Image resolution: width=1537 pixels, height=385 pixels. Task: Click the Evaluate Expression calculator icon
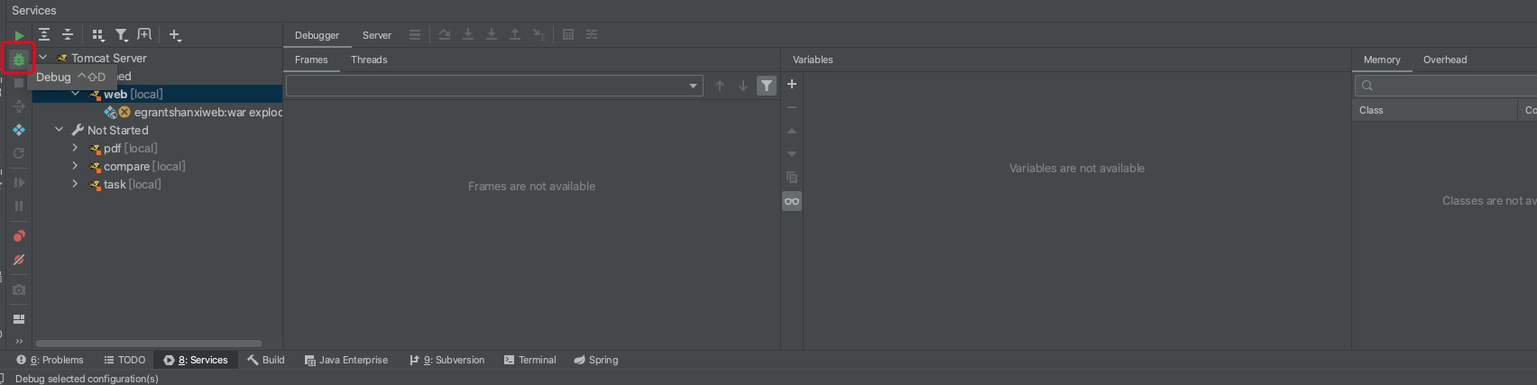pyautogui.click(x=568, y=34)
